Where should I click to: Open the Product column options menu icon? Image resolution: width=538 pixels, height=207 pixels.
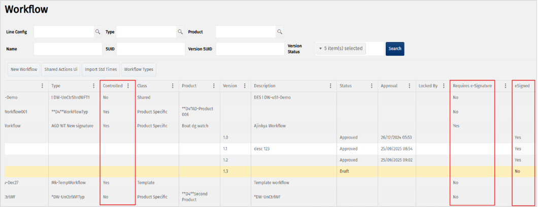(214, 86)
